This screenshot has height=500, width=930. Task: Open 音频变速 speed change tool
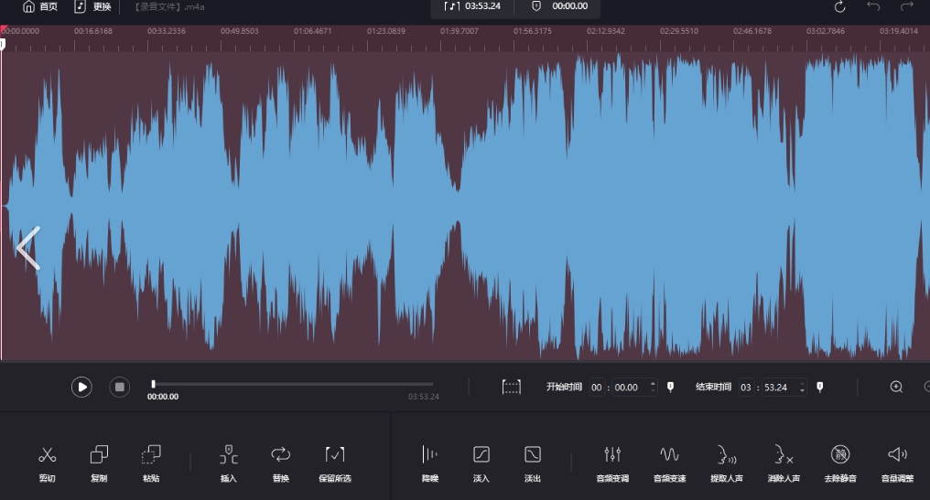670,463
